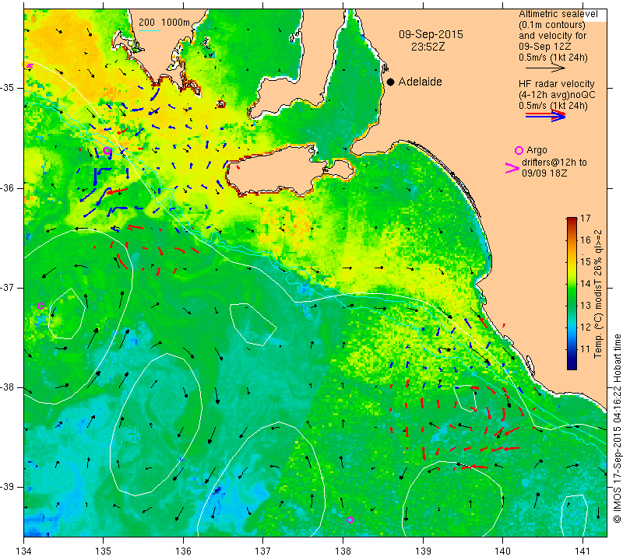Click the 11 value on the temperature colorbar
Image resolution: width=623 pixels, height=560 pixels.
click(x=586, y=349)
